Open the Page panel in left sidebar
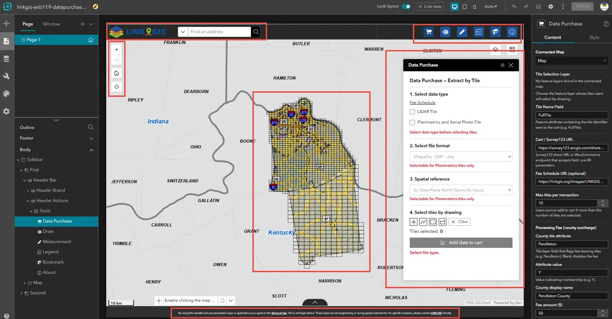612x319 pixels. [x=6, y=41]
